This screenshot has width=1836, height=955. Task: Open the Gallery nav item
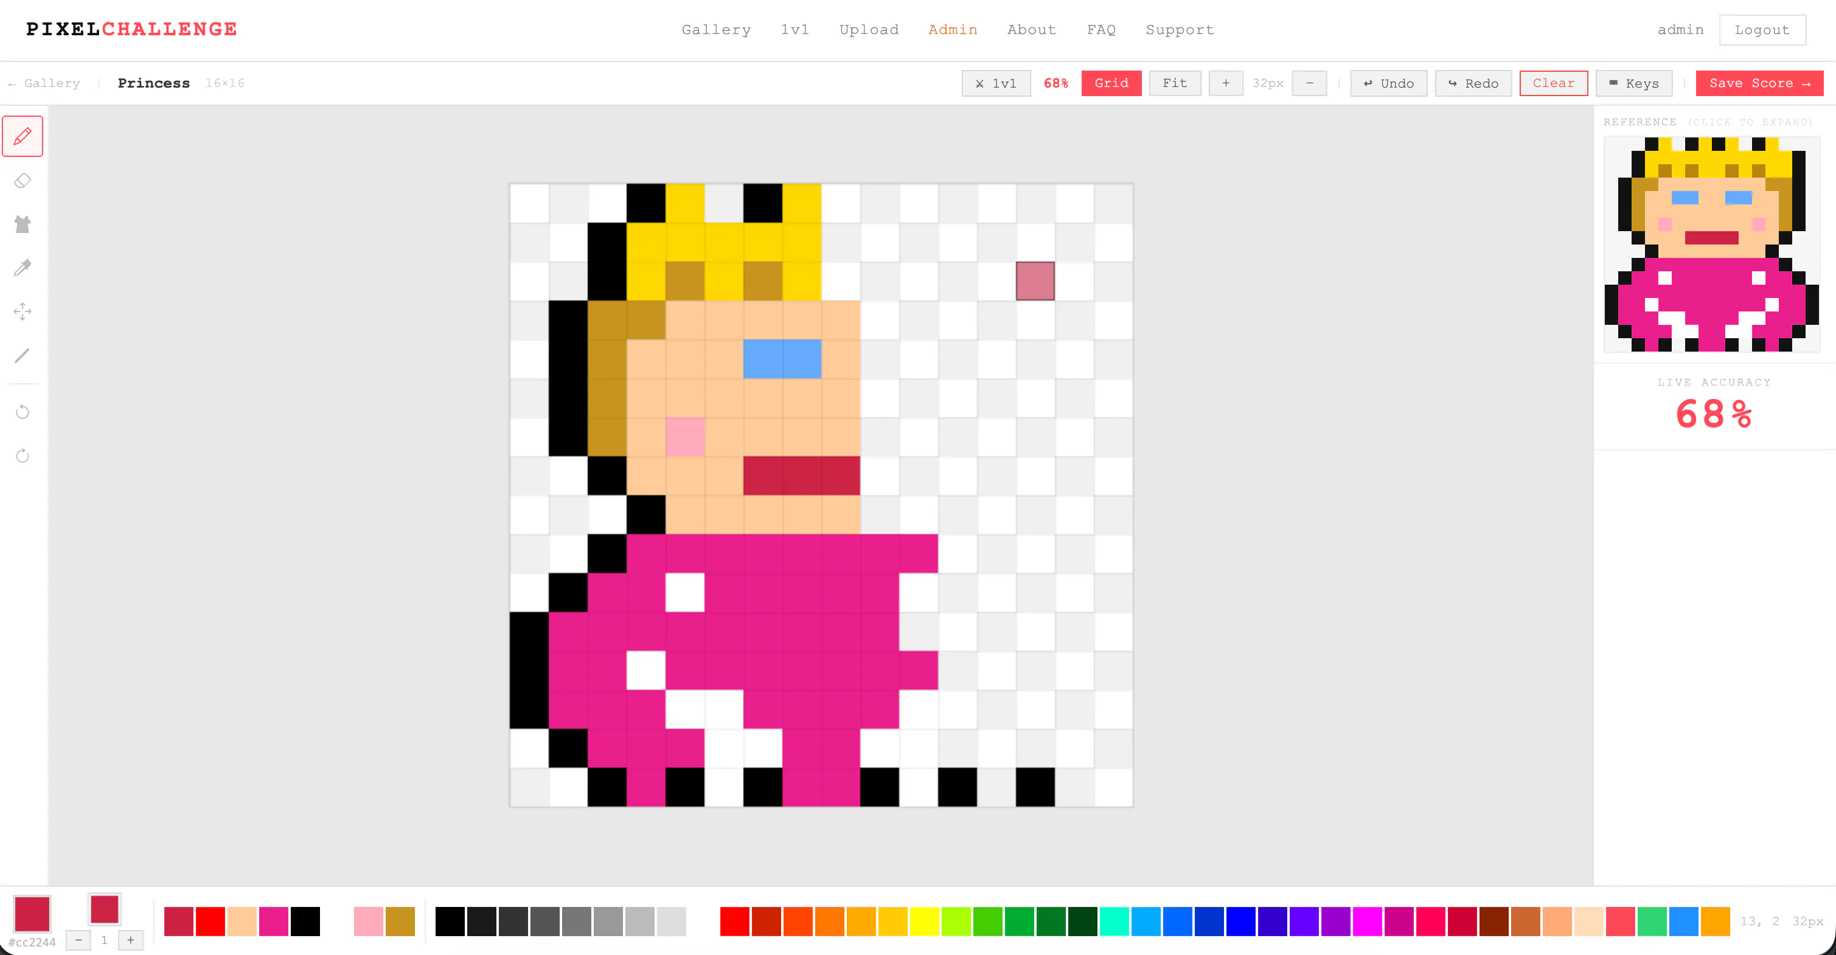pyautogui.click(x=716, y=30)
